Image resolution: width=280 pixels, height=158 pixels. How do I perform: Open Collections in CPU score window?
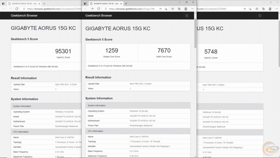pyautogui.click(x=179, y=9)
